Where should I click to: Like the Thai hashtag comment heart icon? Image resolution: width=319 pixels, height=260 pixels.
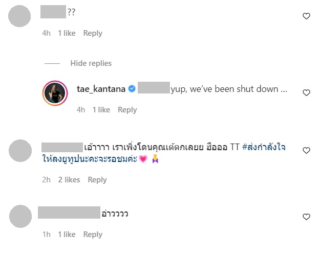(x=306, y=151)
